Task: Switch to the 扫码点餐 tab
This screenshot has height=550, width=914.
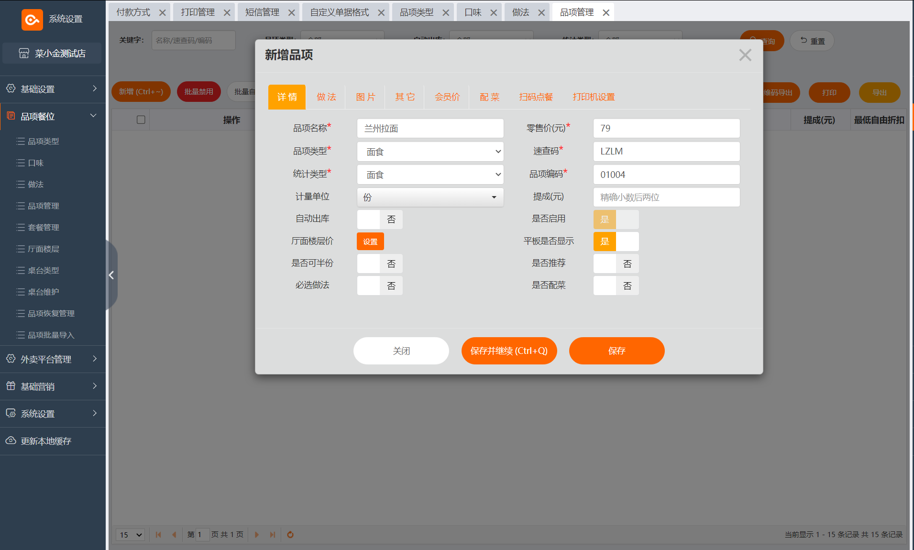Action: coord(536,97)
